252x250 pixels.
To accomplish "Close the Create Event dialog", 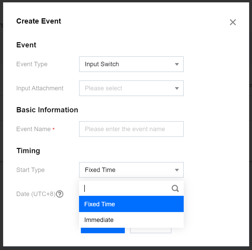I will click(233, 22).
